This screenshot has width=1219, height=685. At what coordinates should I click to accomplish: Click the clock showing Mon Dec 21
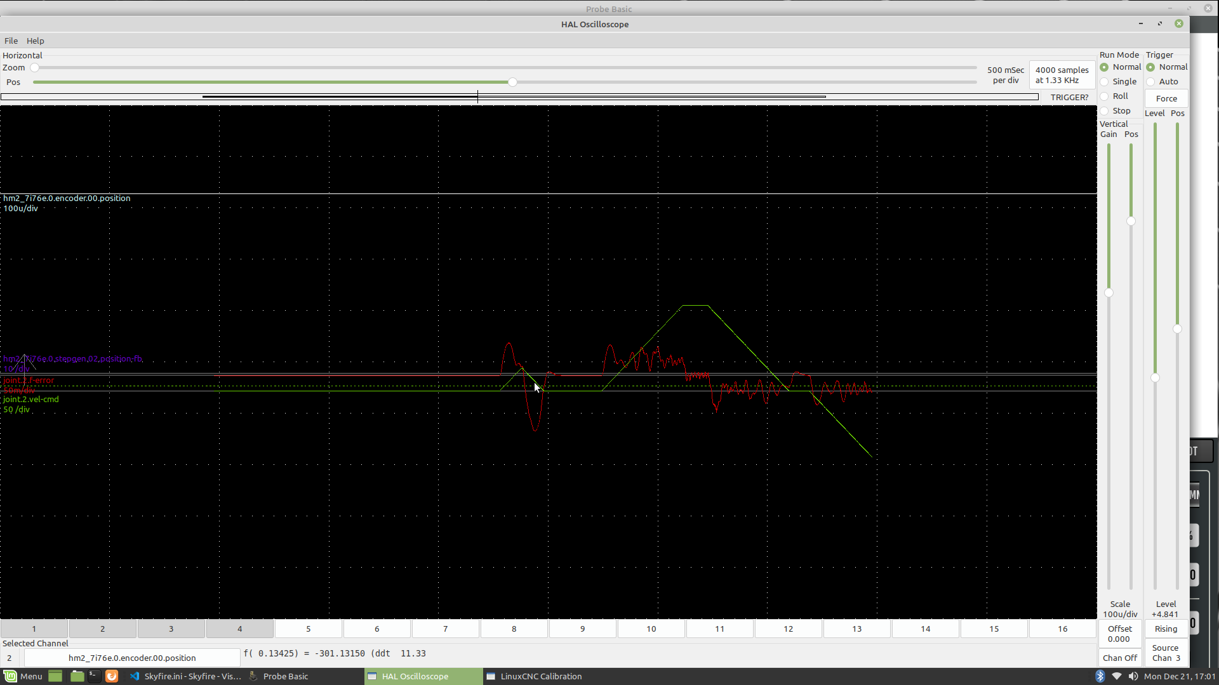point(1179,676)
